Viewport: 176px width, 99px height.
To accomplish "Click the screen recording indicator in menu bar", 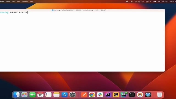I will pos(127,2).
